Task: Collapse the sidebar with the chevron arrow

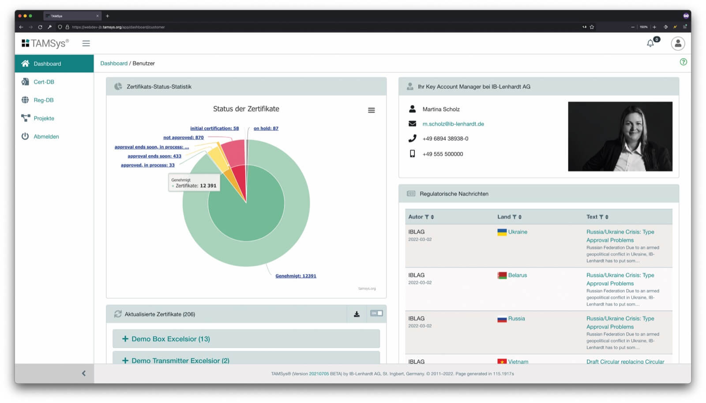Action: (x=84, y=373)
